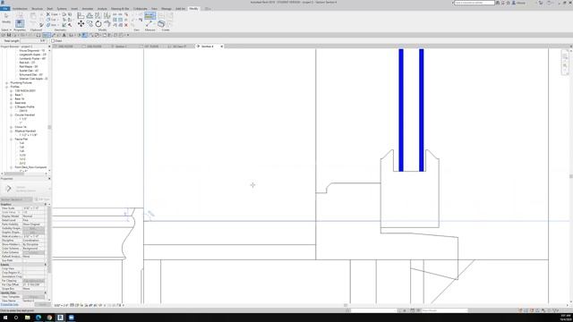The height and width of the screenshot is (322, 573).
Task: Click the Text tool in Quick Access Toolbar
Action: pos(64,35)
